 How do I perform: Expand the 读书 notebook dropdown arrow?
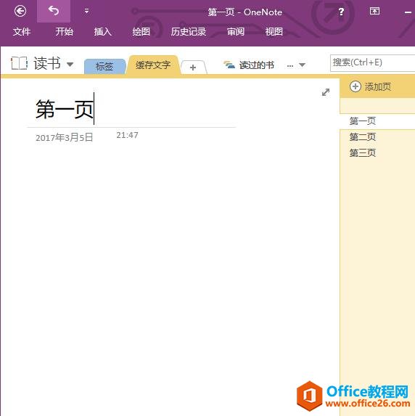click(x=70, y=65)
